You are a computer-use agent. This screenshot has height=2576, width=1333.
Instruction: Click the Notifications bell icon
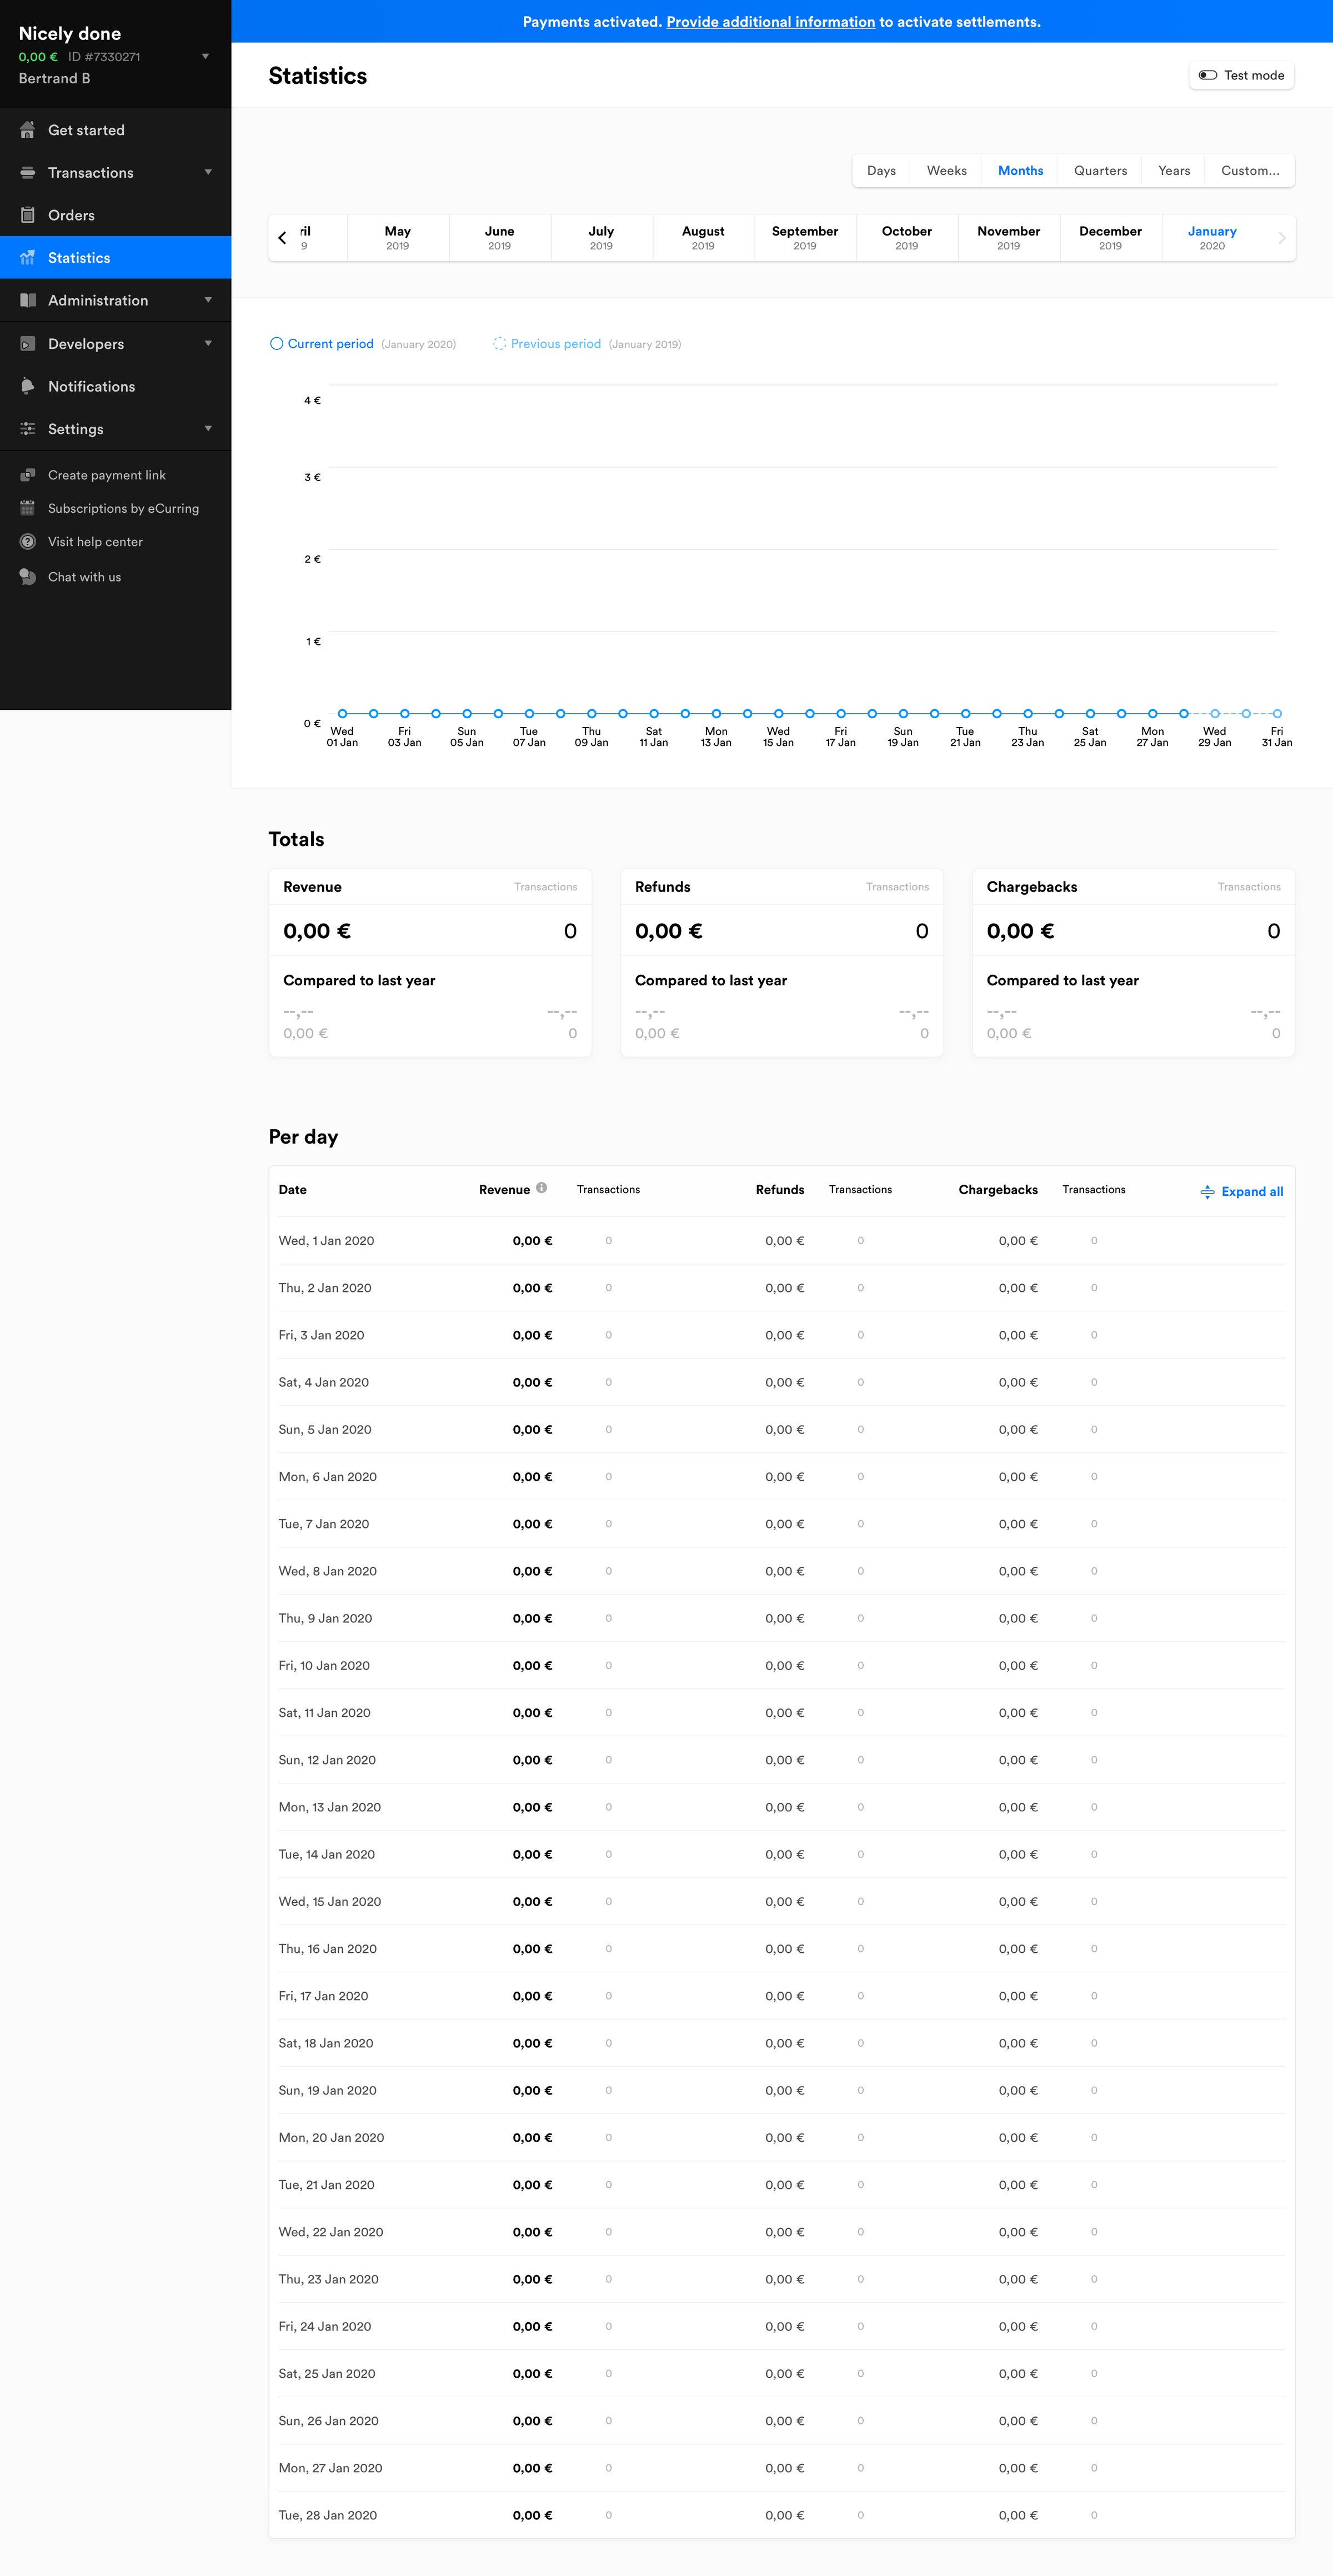(27, 386)
